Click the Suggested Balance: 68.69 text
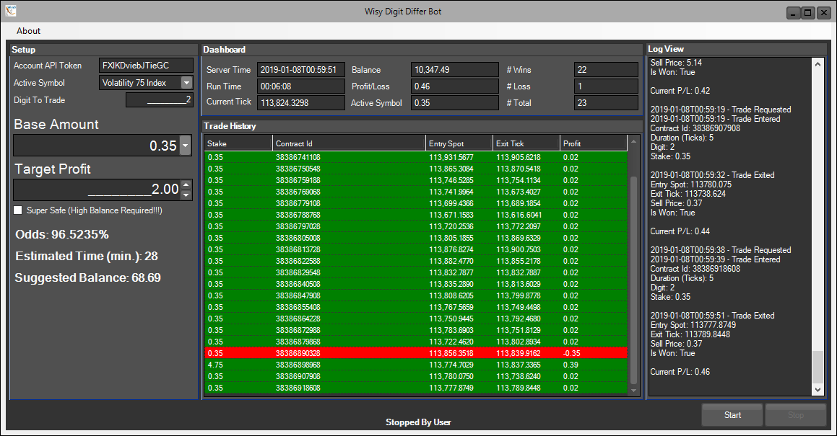837x436 pixels. (x=87, y=277)
